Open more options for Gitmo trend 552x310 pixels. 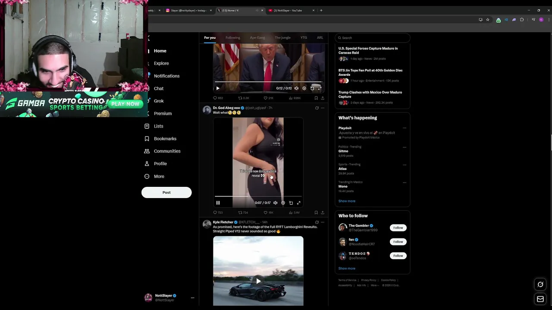click(405, 147)
